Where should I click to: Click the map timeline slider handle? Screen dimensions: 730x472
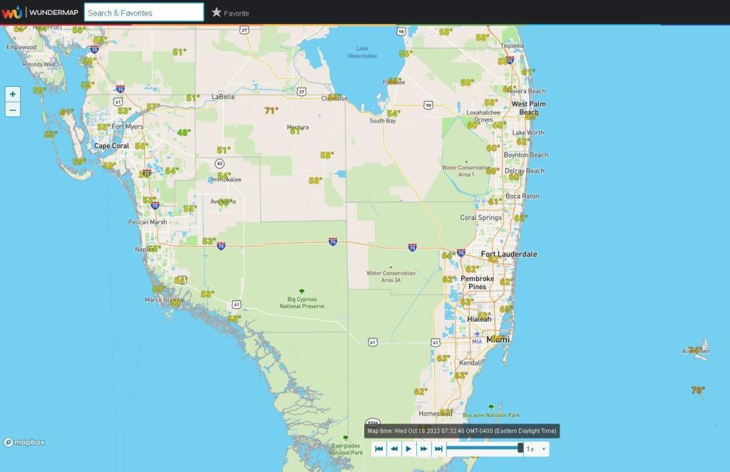coord(520,448)
